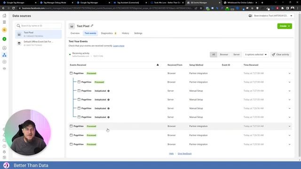Expand the Deduplicated Server row at 7:27:09

pos(290,91)
